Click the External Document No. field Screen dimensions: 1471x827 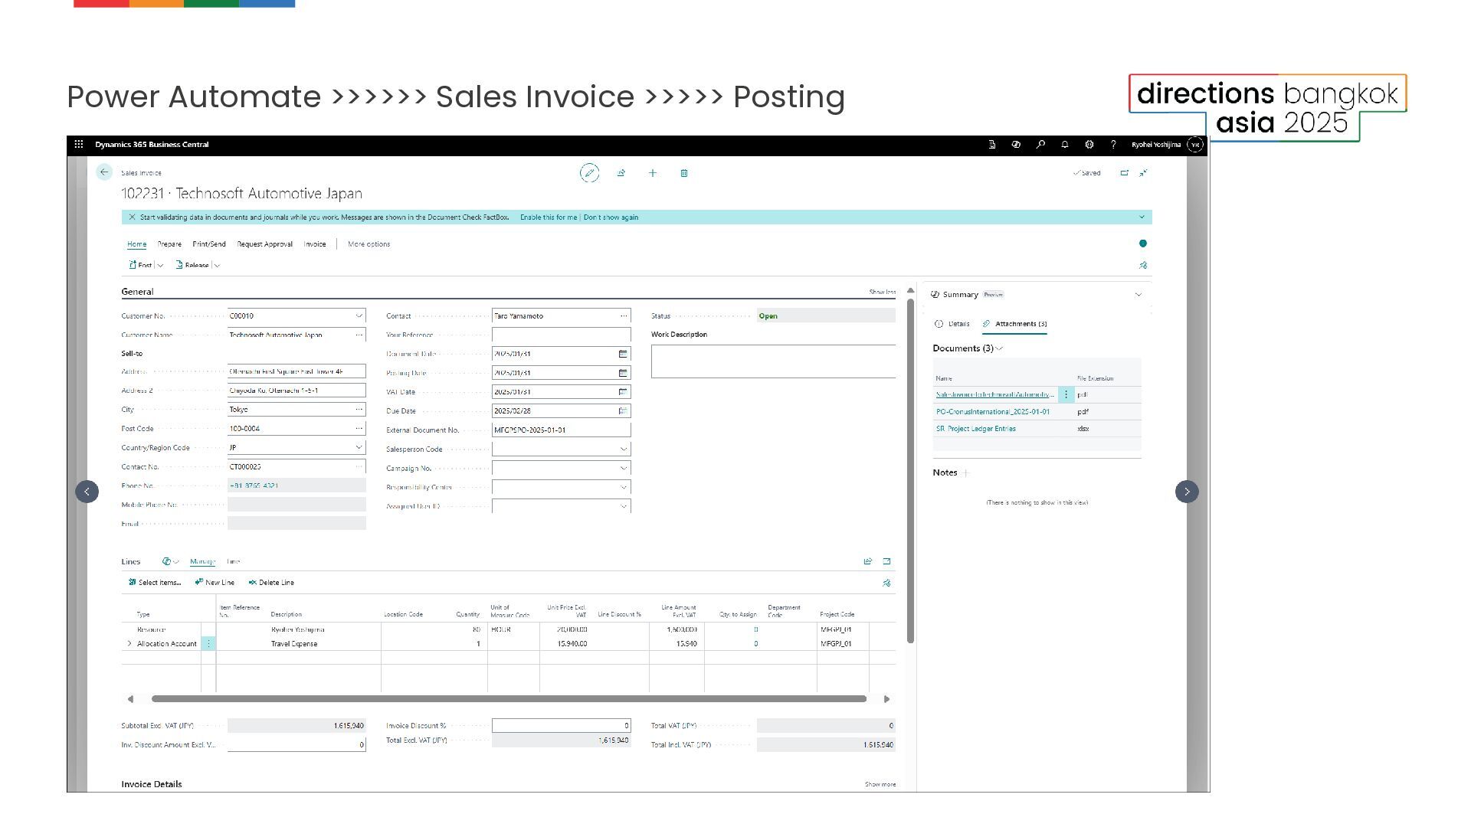click(560, 430)
